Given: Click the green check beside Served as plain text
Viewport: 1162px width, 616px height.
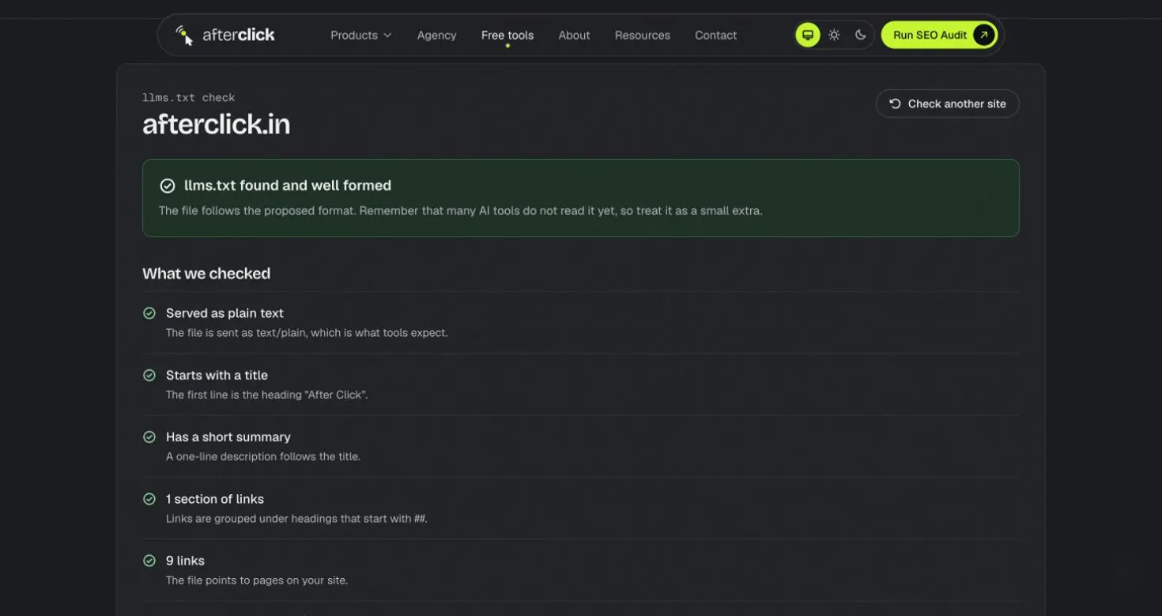Looking at the screenshot, I should (149, 313).
